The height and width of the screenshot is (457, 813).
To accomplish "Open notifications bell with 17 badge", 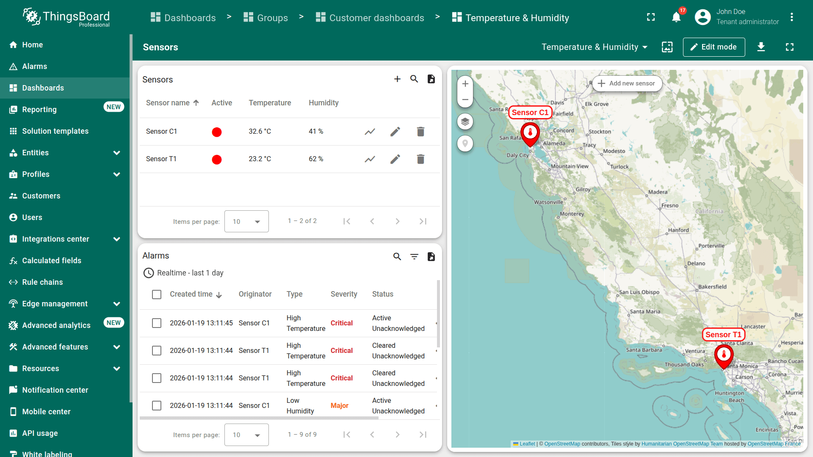I will (x=676, y=17).
